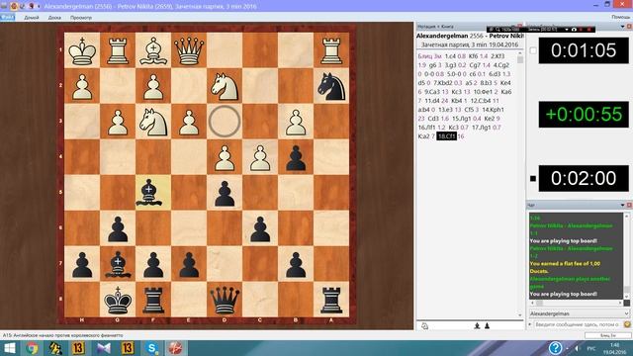Click the chat vertical scrollbar down arrow

pyautogui.click(x=626, y=296)
